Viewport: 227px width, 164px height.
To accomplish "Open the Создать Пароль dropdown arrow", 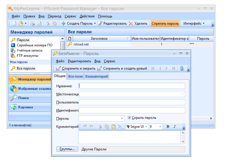I will pyautogui.click(x=95, y=23).
